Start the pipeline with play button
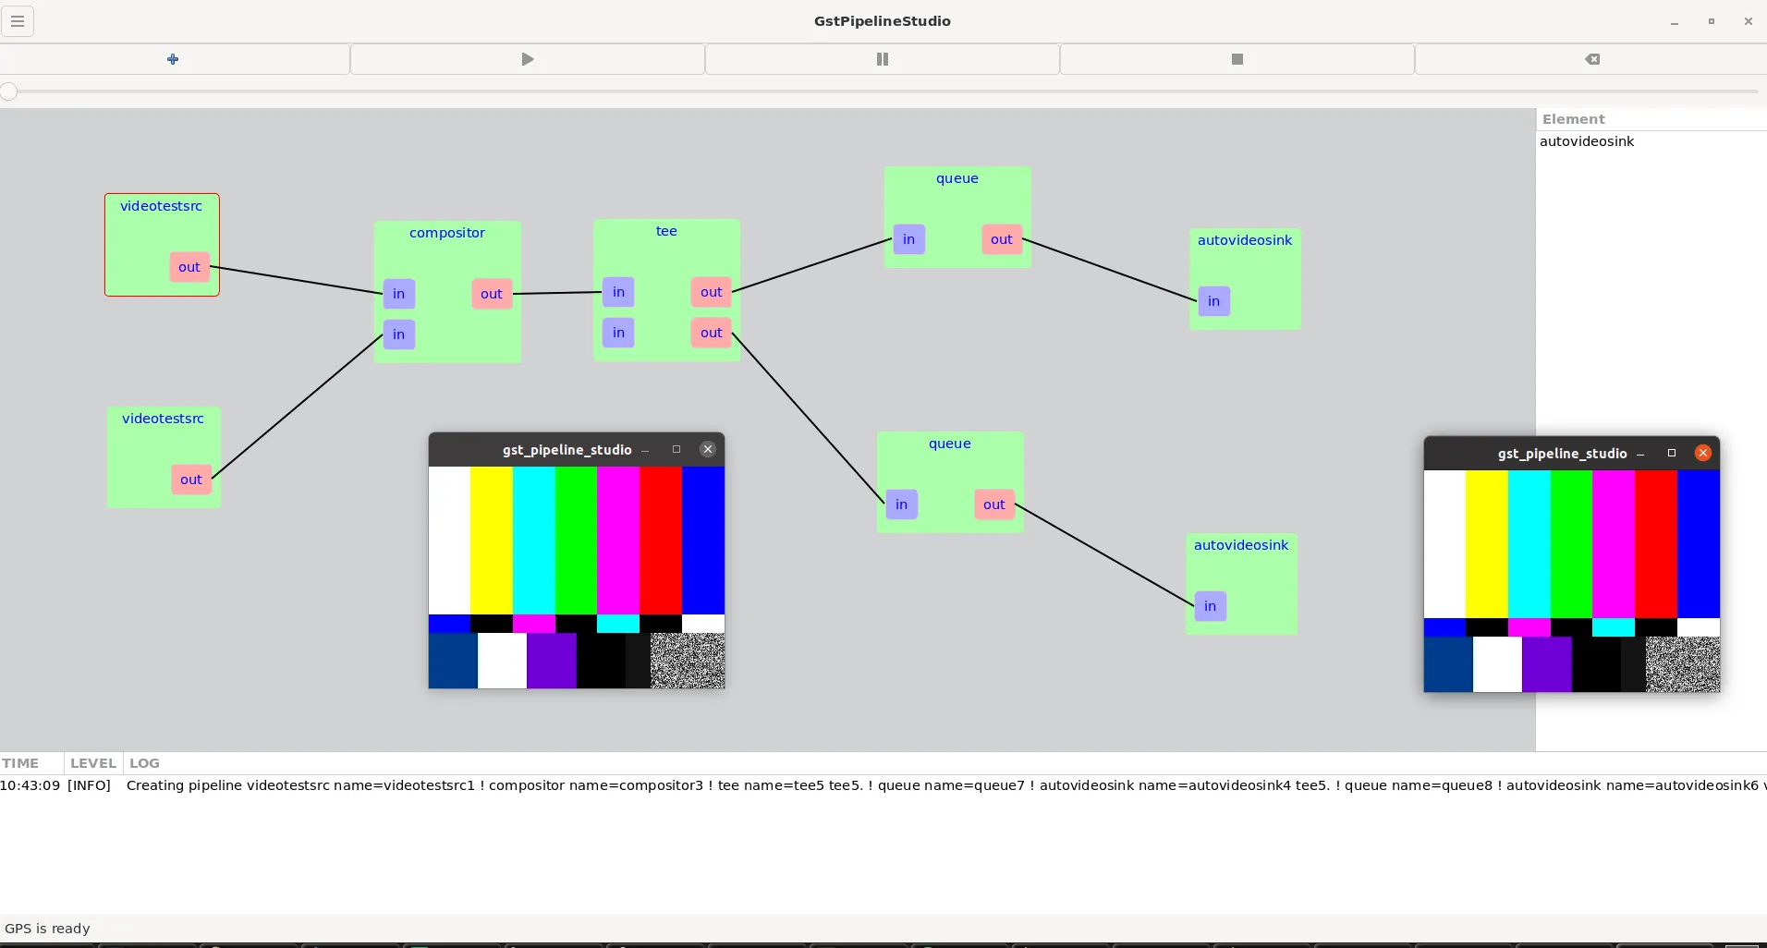1767x948 pixels. pyautogui.click(x=527, y=59)
